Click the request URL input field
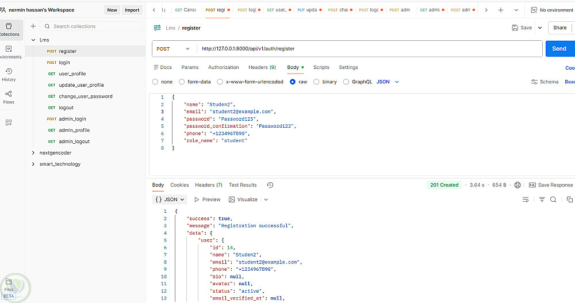The width and height of the screenshot is (575, 303). point(368,49)
